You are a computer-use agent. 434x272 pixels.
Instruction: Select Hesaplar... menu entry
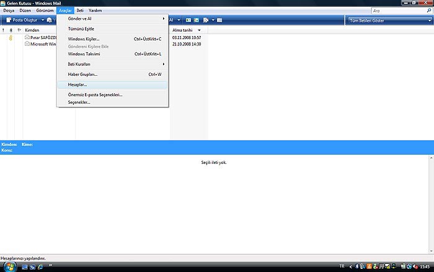(113, 84)
